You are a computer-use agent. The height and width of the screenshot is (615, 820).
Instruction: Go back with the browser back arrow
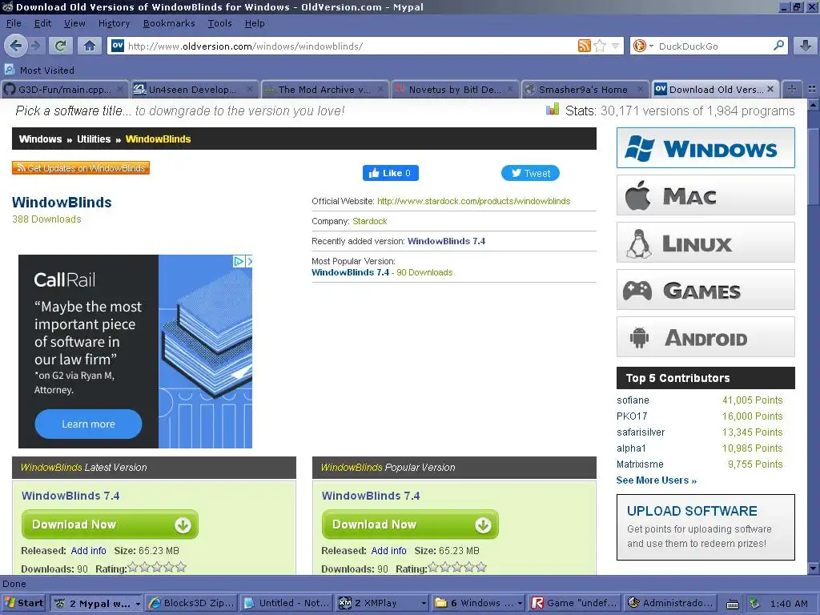[16, 46]
